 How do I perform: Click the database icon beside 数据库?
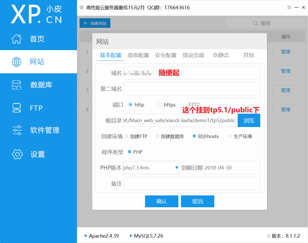(x=17, y=85)
